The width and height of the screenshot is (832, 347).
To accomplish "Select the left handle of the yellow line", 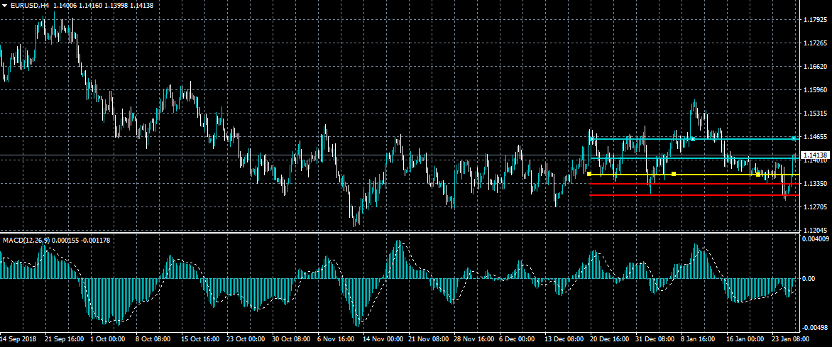I will [590, 173].
